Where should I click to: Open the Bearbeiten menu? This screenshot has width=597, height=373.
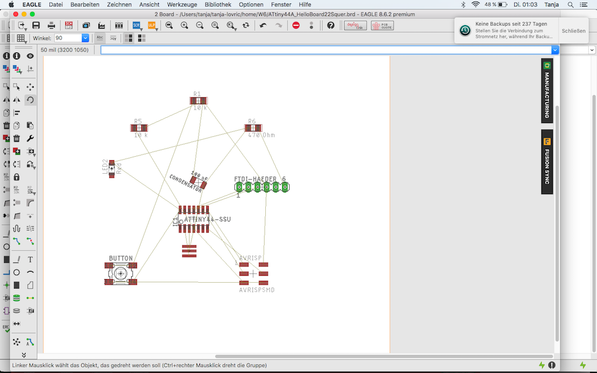(85, 5)
